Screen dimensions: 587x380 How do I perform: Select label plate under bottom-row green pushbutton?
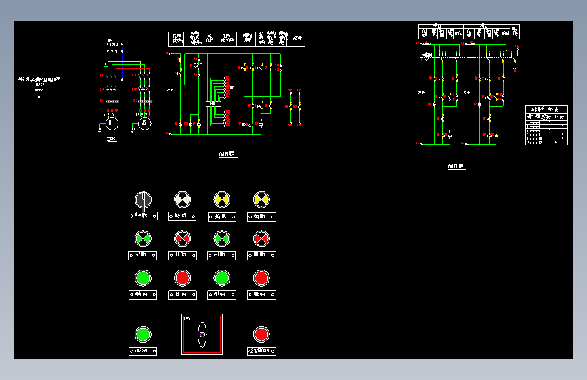143,351
